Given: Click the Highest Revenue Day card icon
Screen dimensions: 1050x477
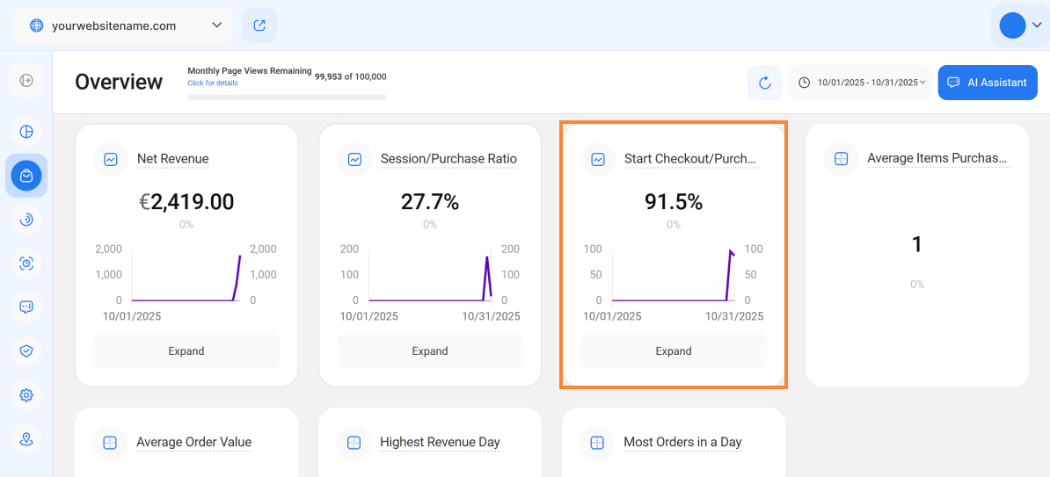Looking at the screenshot, I should [354, 443].
